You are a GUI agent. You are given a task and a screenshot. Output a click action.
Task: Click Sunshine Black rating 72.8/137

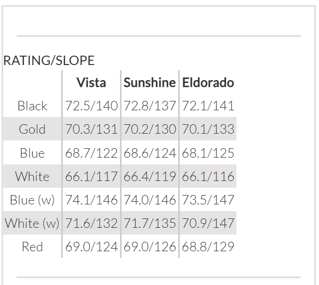coord(150,106)
